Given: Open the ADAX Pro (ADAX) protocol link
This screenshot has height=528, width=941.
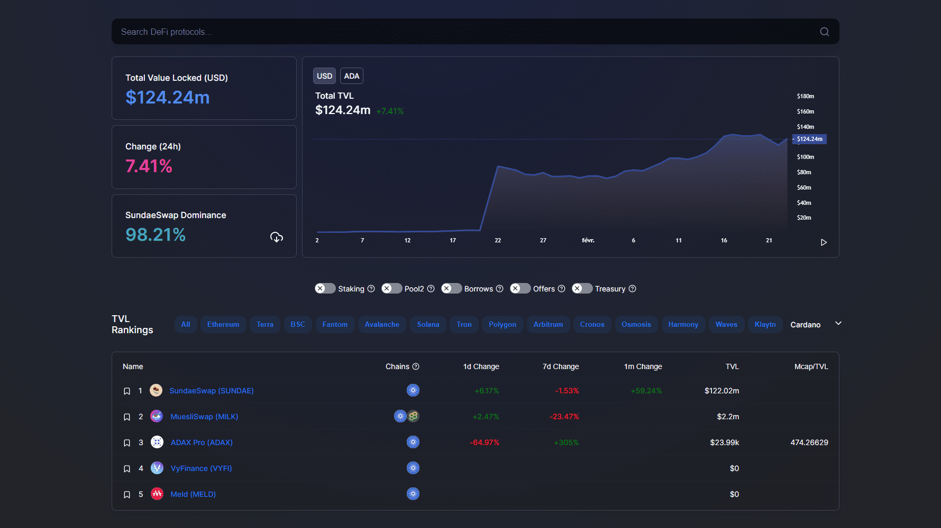Looking at the screenshot, I should point(202,442).
